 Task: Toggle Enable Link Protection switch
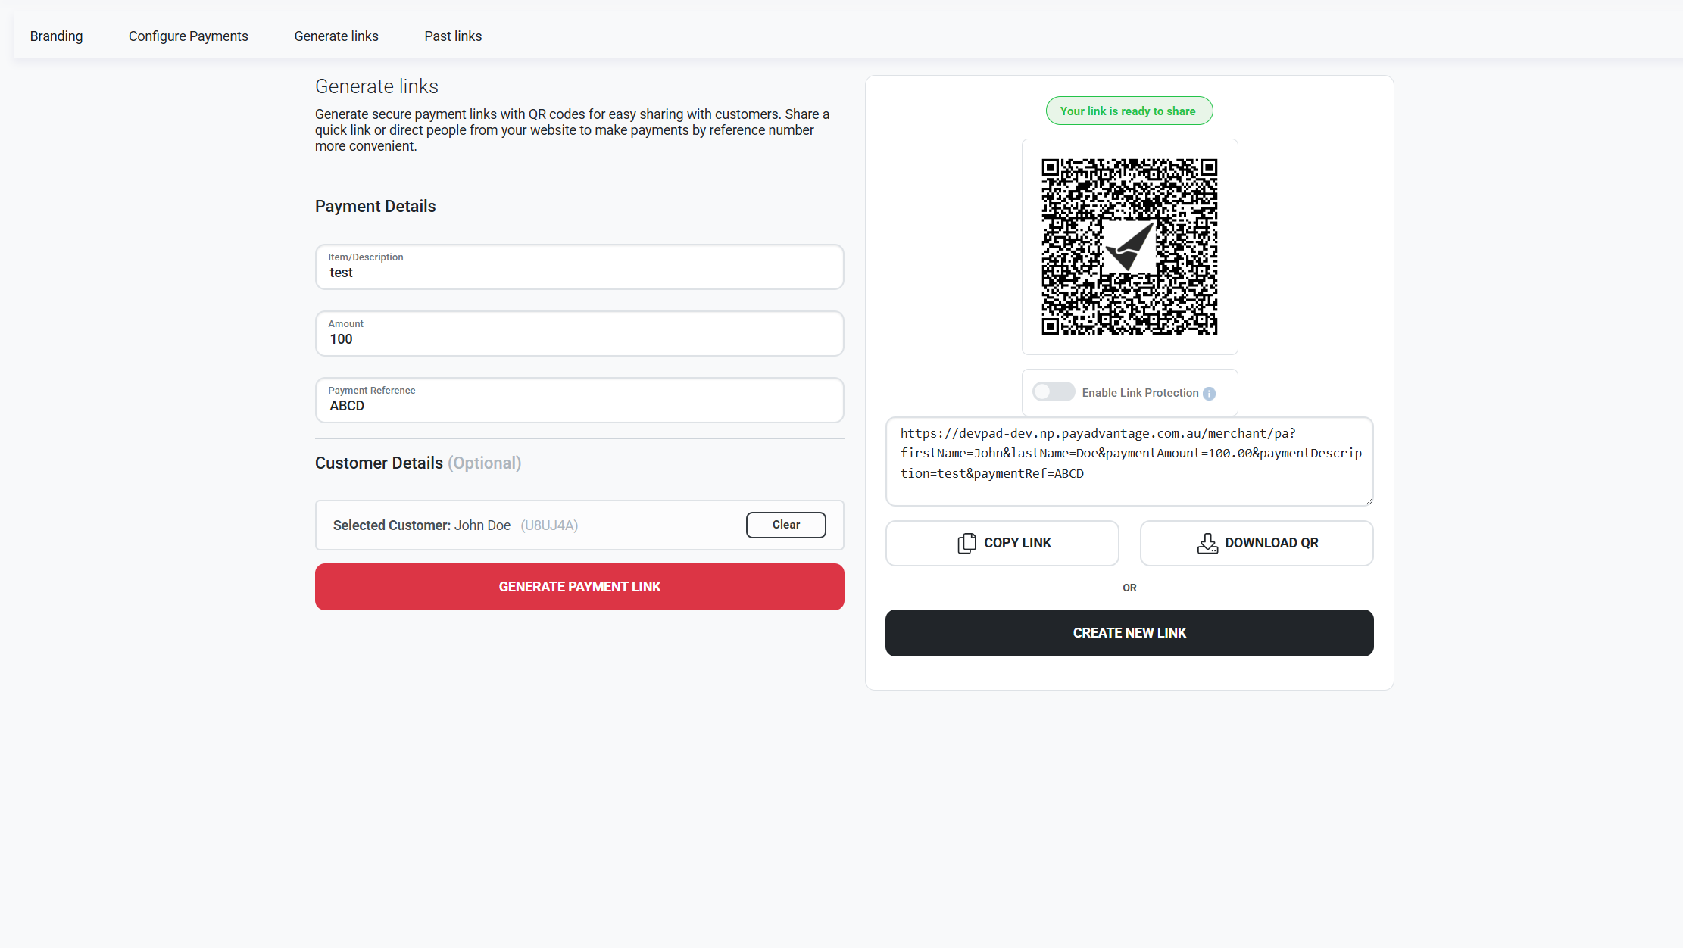(x=1054, y=391)
